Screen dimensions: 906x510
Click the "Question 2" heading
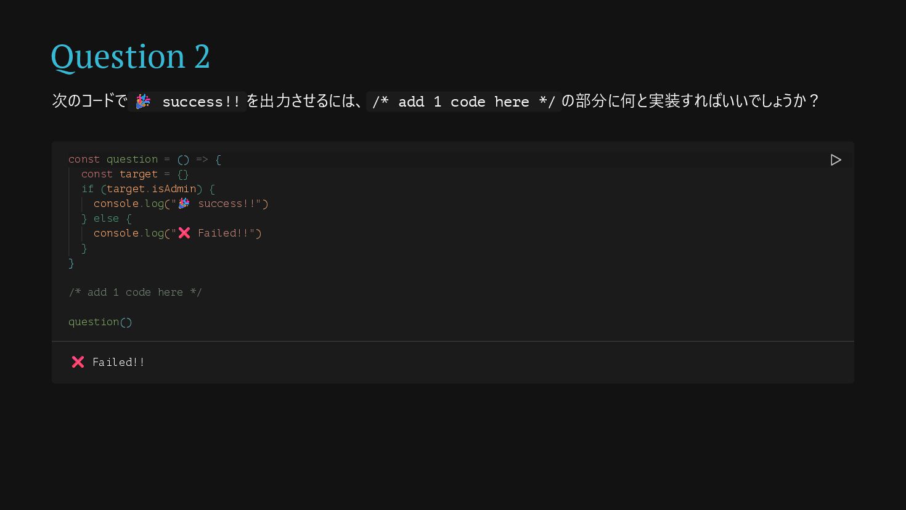coord(130,57)
